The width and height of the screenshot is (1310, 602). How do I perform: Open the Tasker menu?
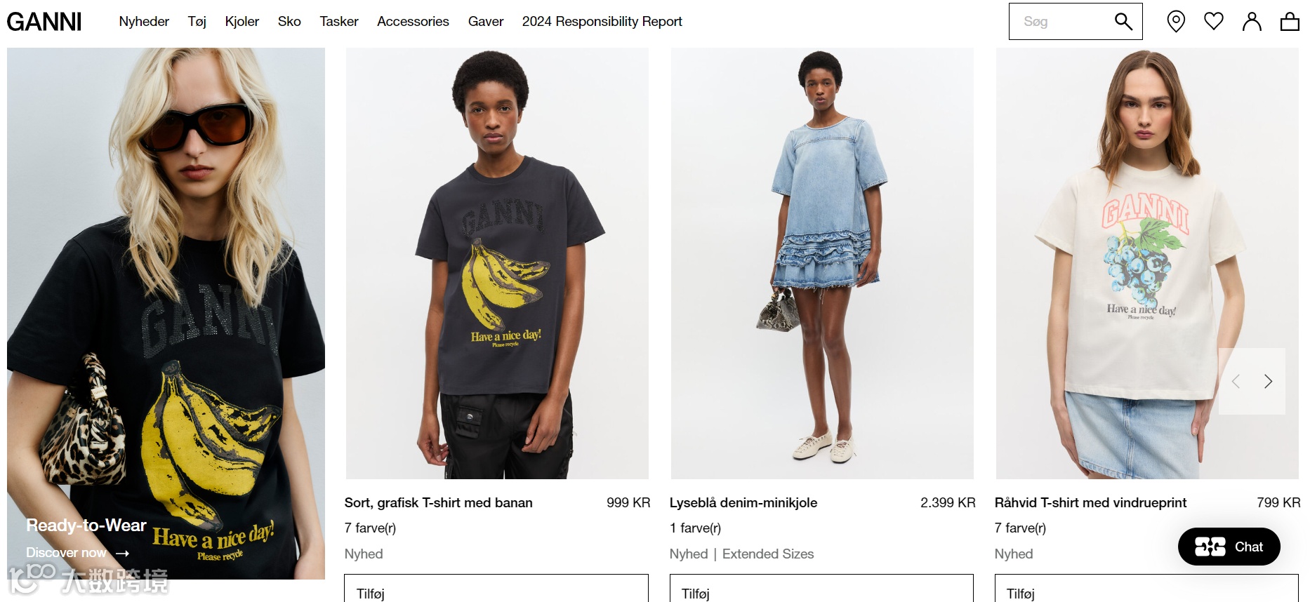click(339, 22)
